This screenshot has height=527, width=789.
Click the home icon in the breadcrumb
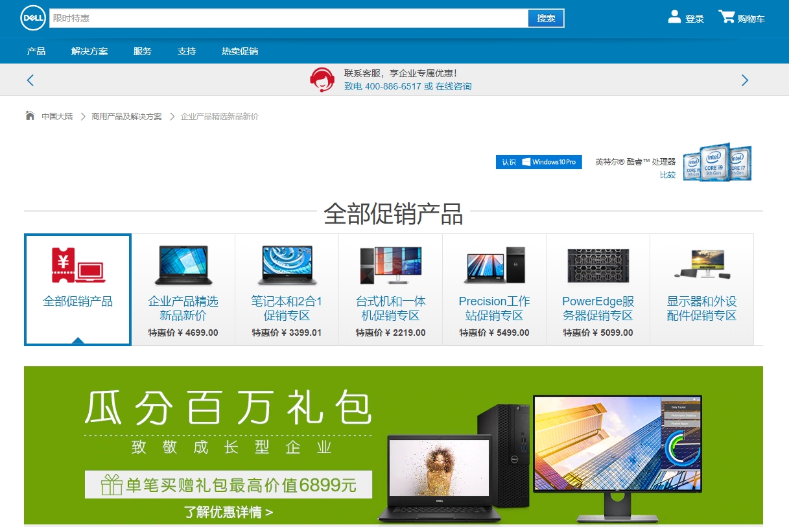[29, 115]
